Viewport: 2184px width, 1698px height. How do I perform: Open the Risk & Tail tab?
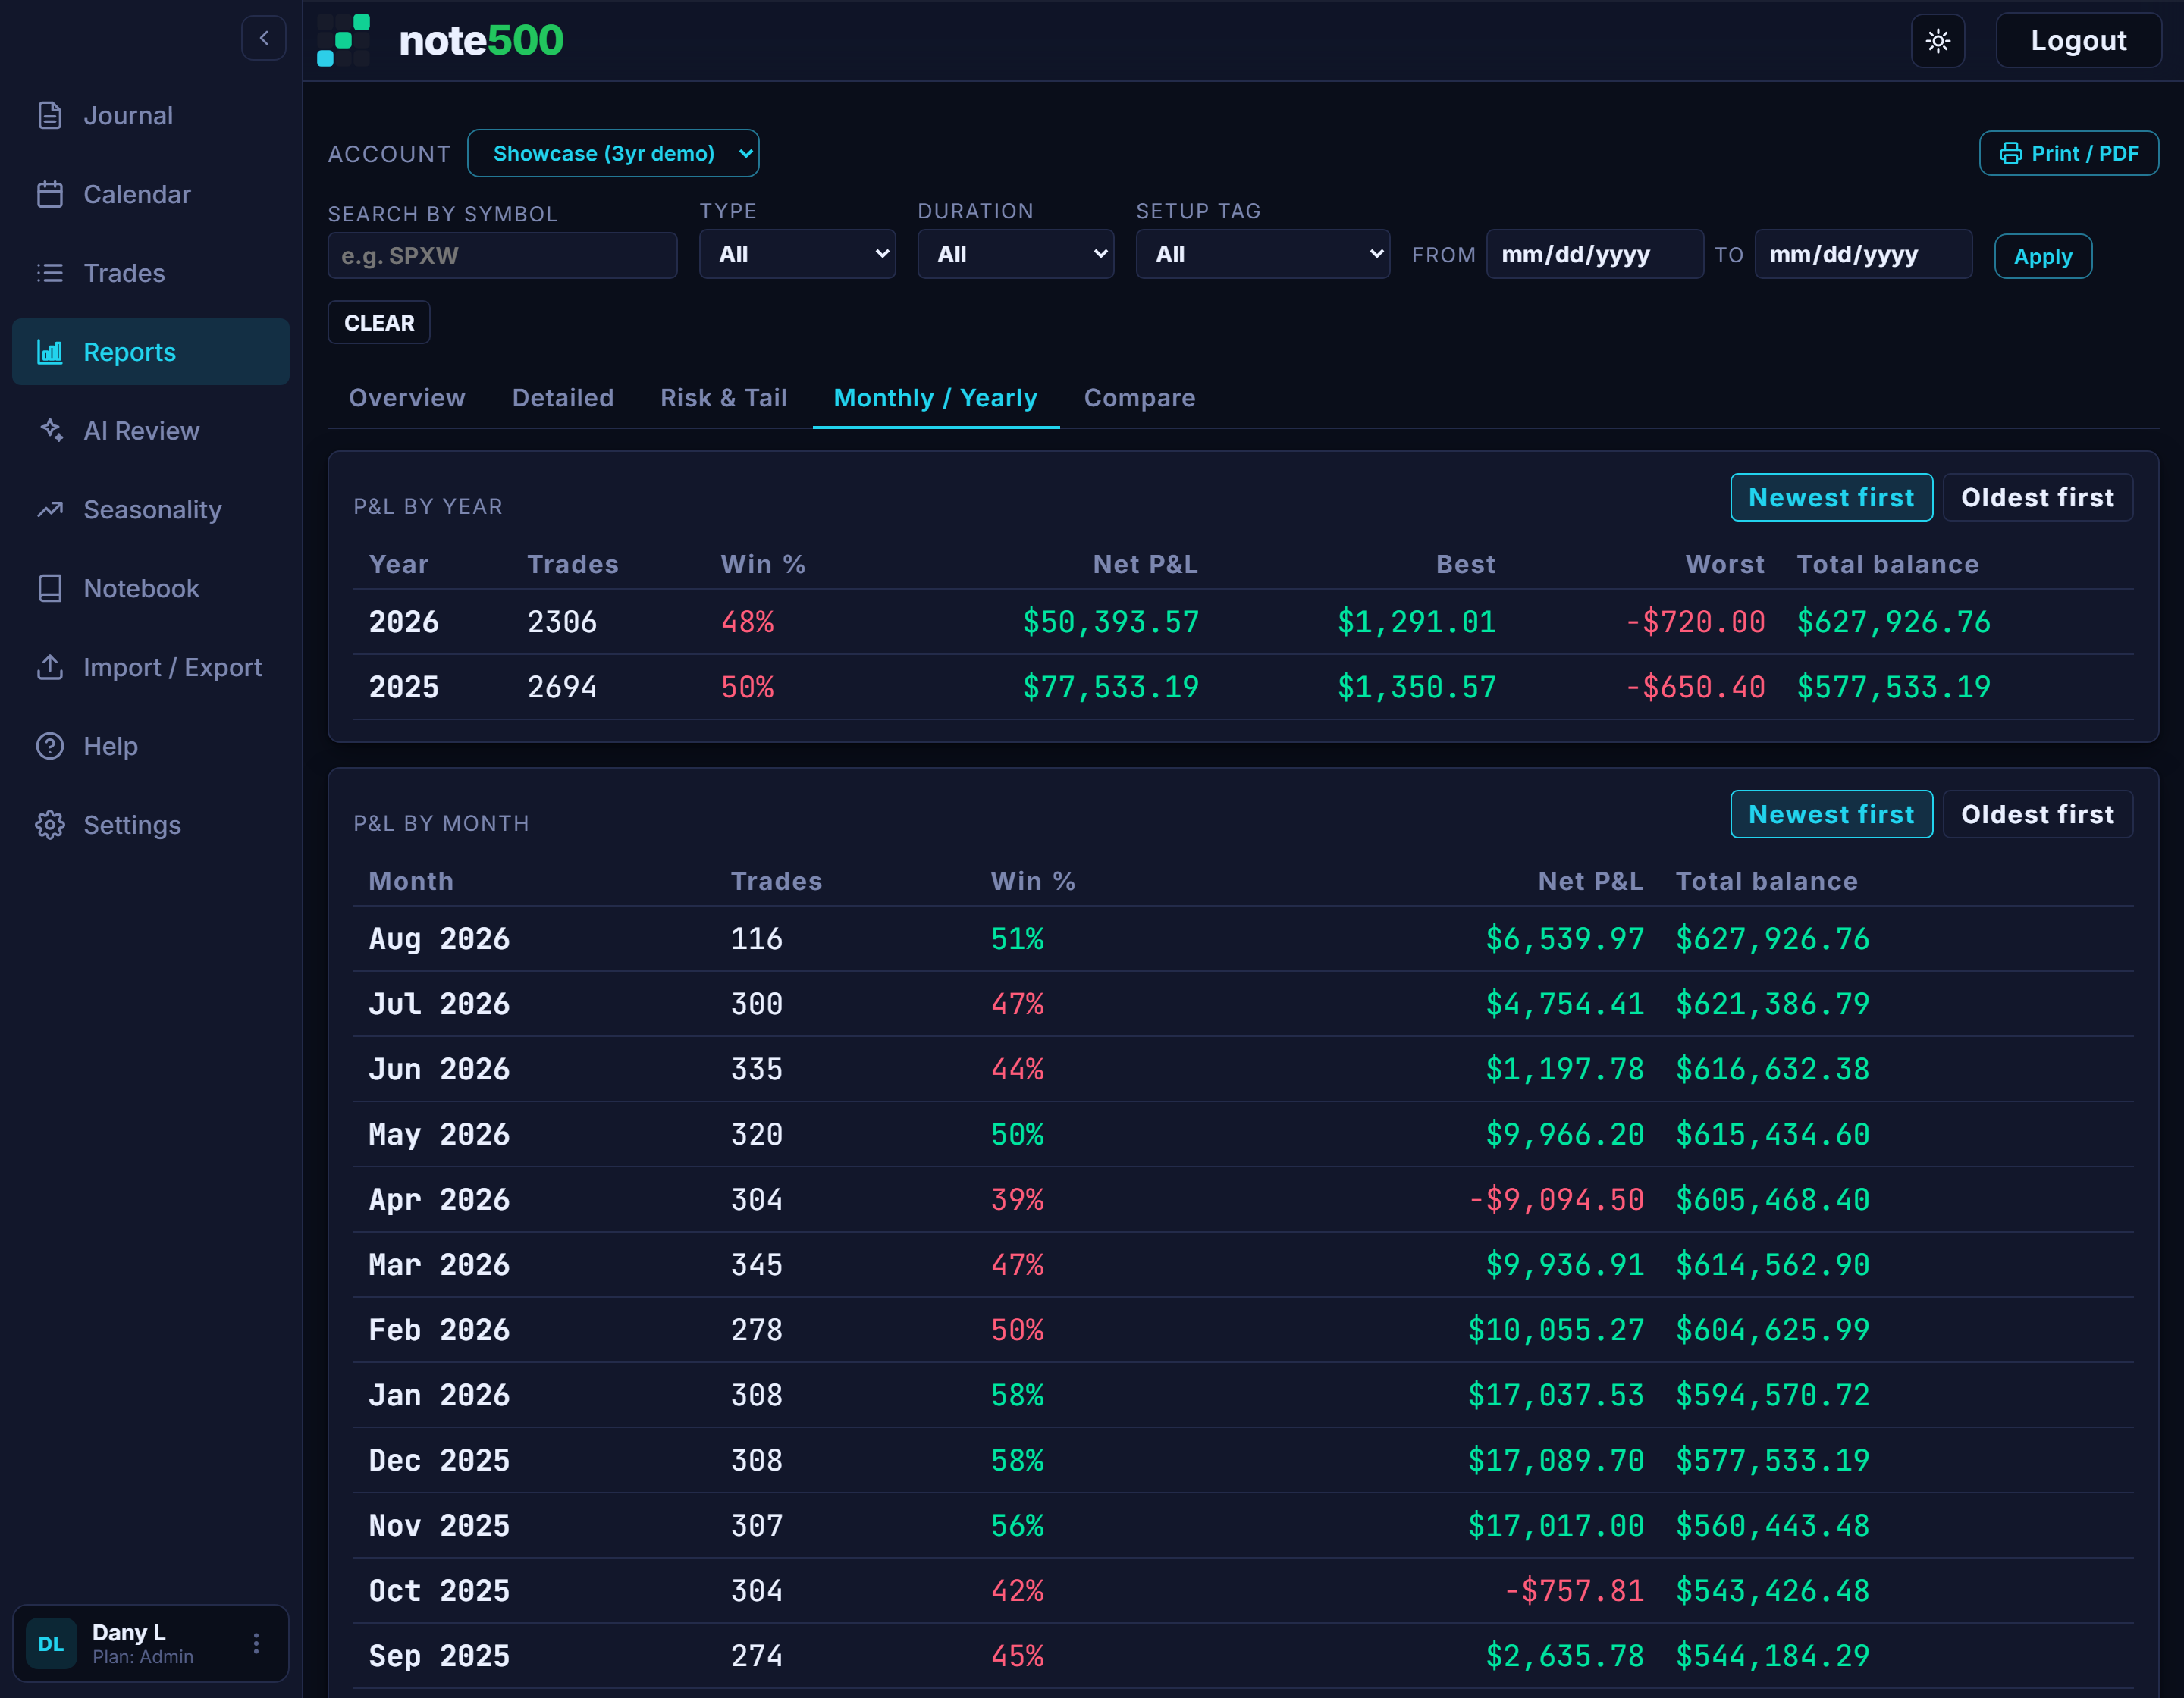(x=724, y=398)
